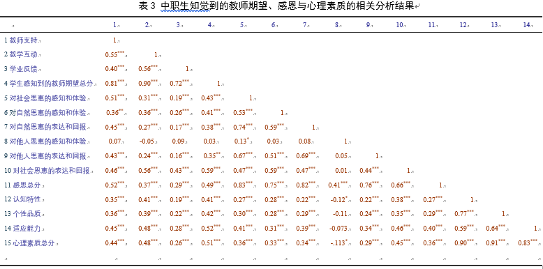The height and width of the screenshot is (269, 543).
Task: Select row label 3 学业反馈
Action: 21,69
